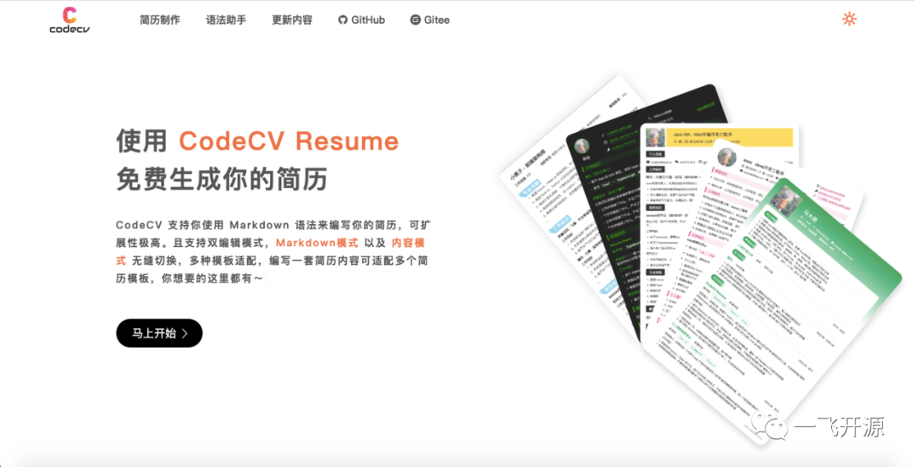The height and width of the screenshot is (467, 914).
Task: Click the CodeCV logo
Action: pos(69,19)
